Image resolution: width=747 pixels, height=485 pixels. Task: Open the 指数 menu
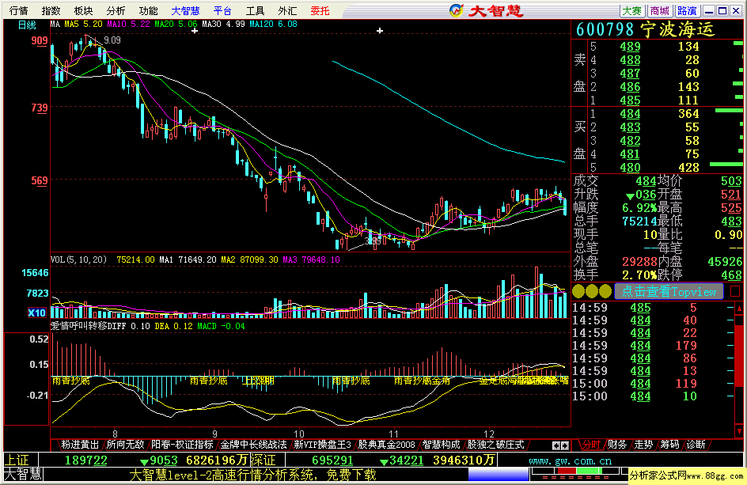point(51,10)
